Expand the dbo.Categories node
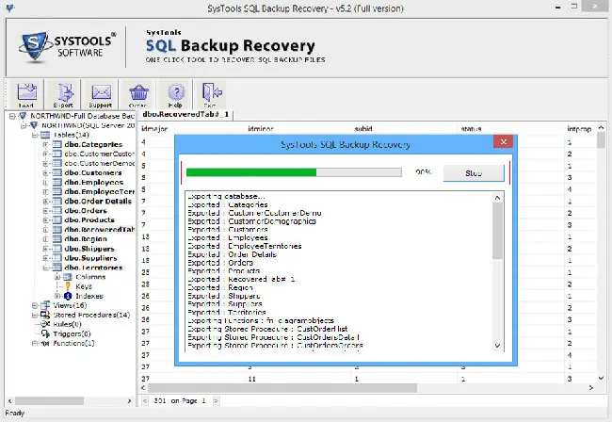 pos(46,144)
